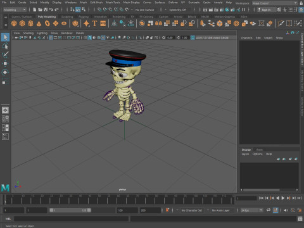Open the 24 fps frame rate dropdown
The width and height of the screenshot is (304, 228).
[251, 210]
